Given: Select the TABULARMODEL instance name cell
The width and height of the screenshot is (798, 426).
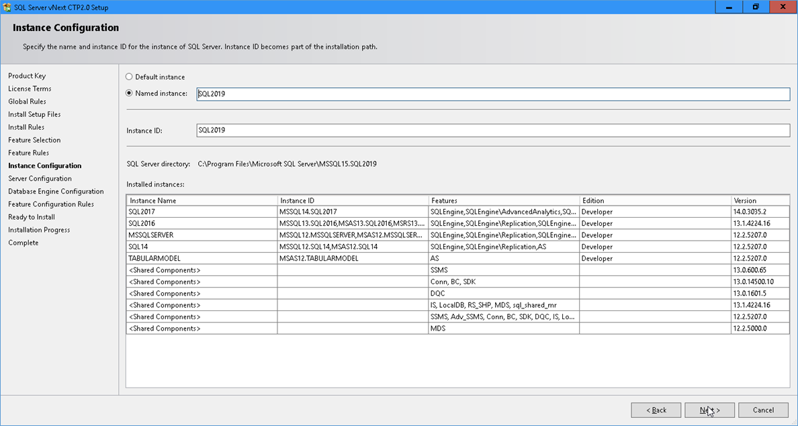Looking at the screenshot, I should point(202,259).
